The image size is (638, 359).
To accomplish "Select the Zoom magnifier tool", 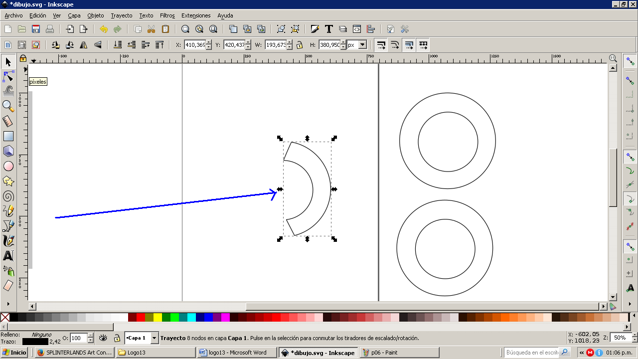I will coord(8,106).
